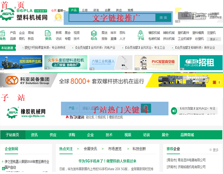Open the 产品 category dropdown in substation search

click(x=73, y=108)
